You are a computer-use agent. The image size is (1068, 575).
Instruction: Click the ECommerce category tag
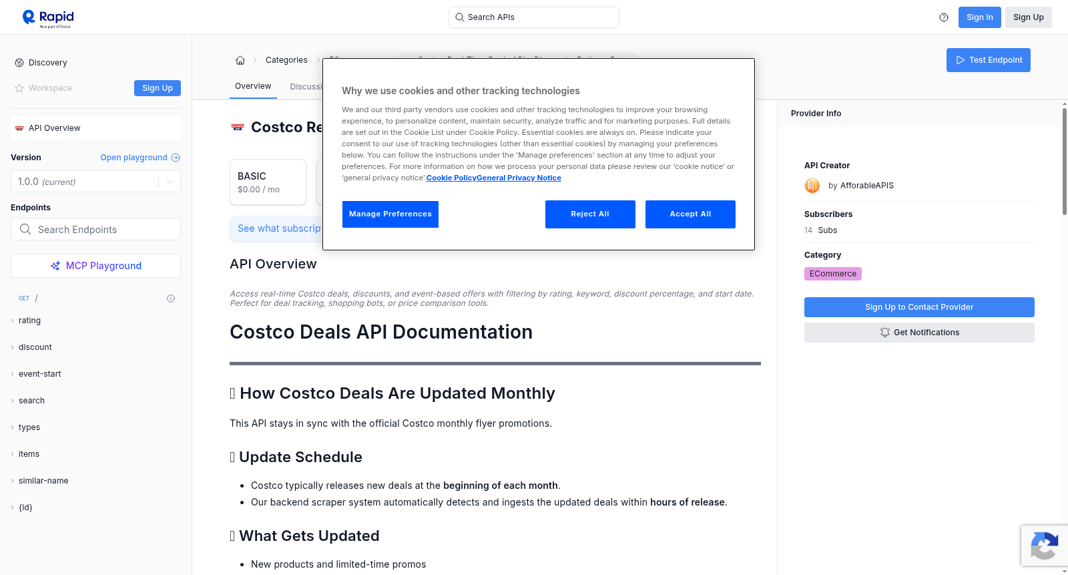pos(833,274)
